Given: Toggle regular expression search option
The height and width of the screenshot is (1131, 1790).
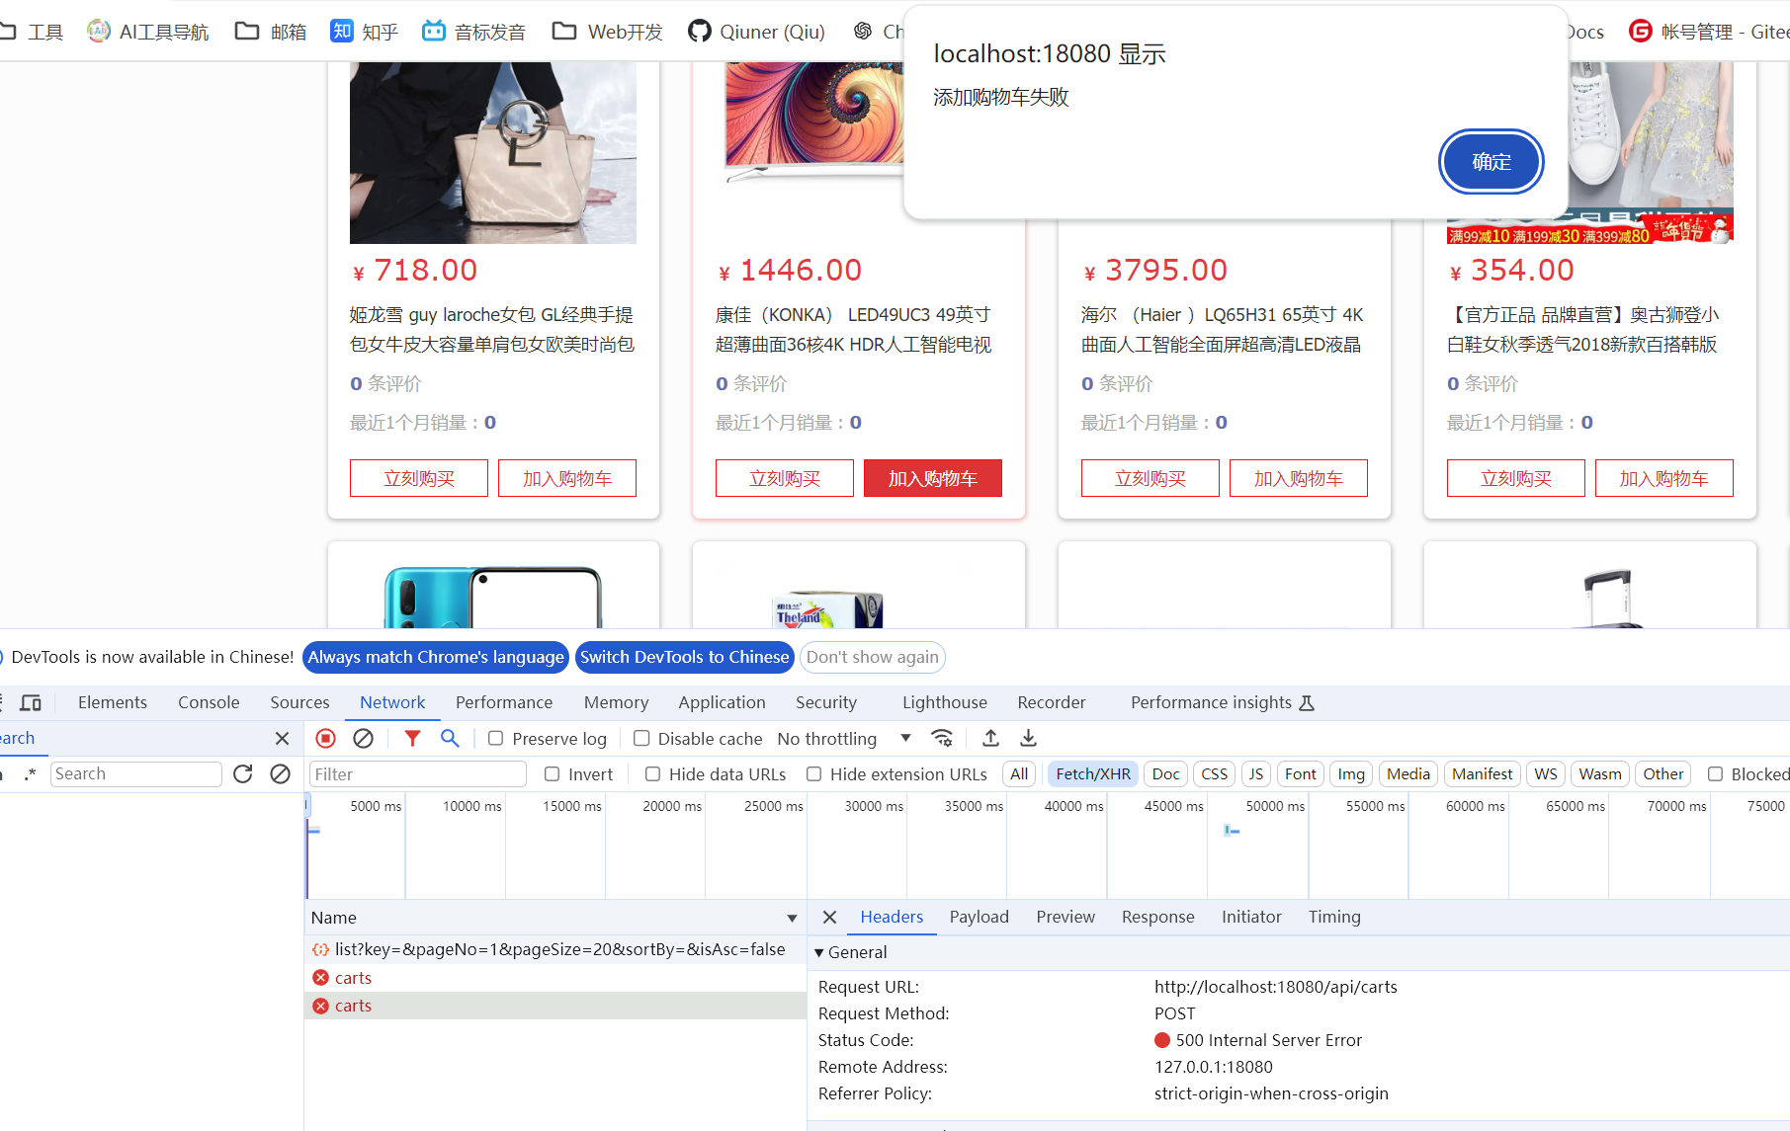Looking at the screenshot, I should (x=30, y=773).
